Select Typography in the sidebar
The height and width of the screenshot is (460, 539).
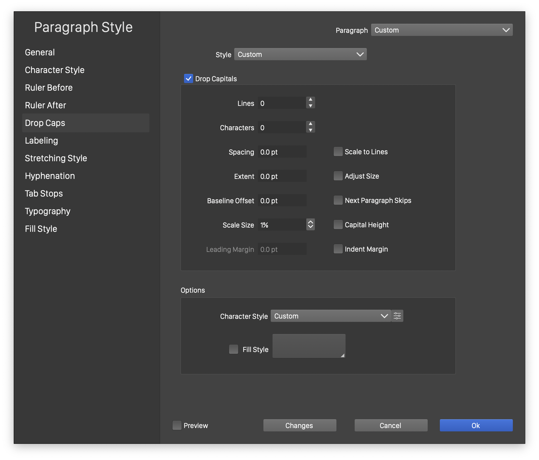[x=48, y=211]
